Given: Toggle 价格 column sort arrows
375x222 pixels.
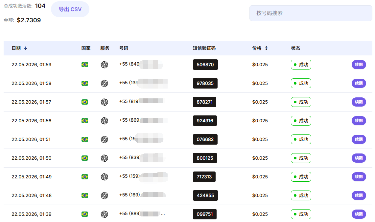Looking at the screenshot, I should tap(266, 48).
